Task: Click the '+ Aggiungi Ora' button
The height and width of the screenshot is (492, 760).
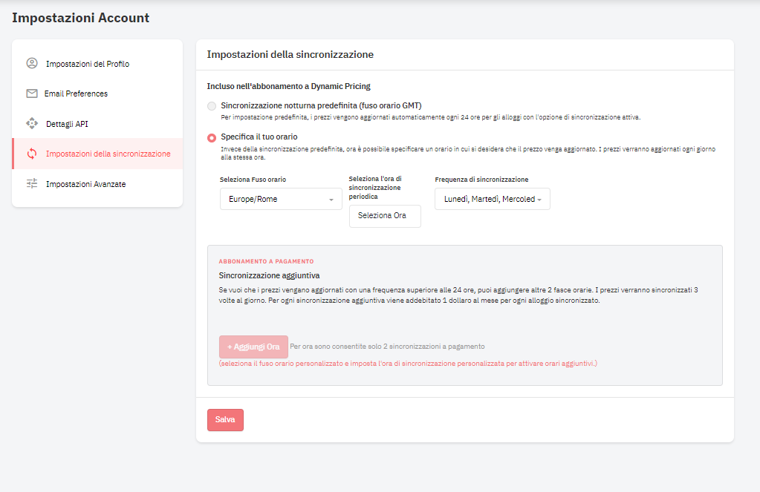Action: click(x=253, y=347)
